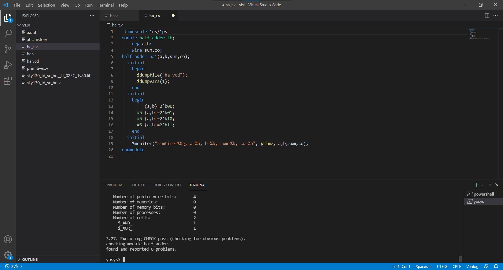Open the Edit menu

tap(29, 5)
